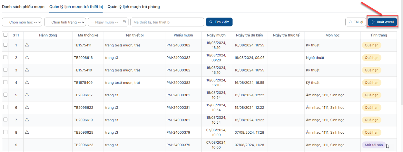Image resolution: width=403 pixels, height=152 pixels.
Task: Open the Ngày mượn date picker
Action: [108, 22]
